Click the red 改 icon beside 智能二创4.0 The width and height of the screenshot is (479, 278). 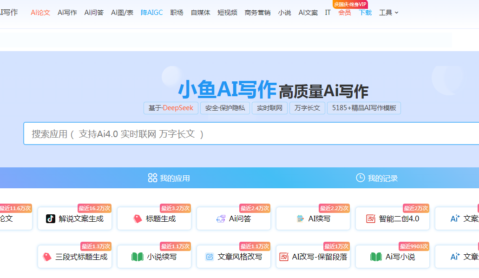coord(371,218)
